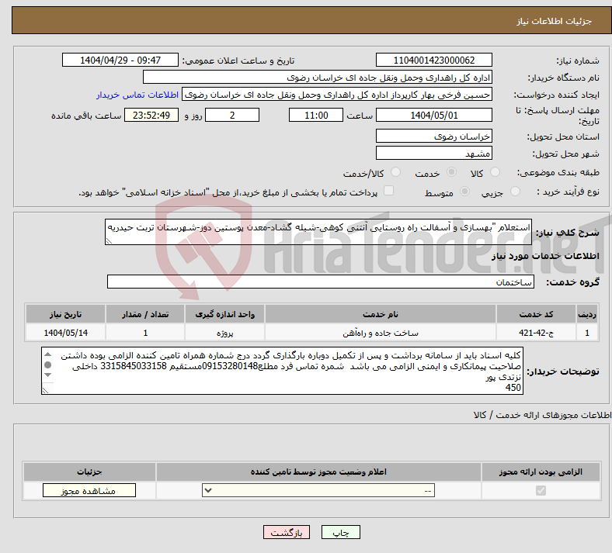Toggle the mandatory license checkbox
The width and height of the screenshot is (612, 553).
(541, 490)
